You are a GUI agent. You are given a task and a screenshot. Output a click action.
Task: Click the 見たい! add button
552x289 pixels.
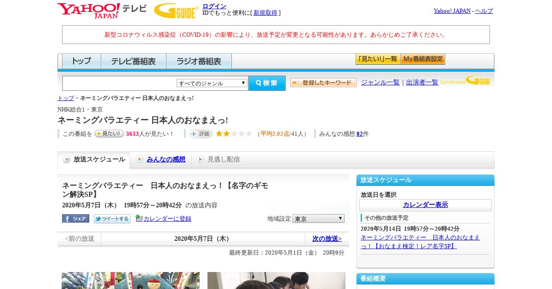[x=109, y=133]
